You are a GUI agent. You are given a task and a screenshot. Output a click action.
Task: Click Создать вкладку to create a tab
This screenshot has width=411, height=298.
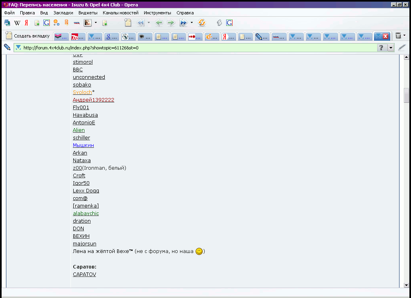click(27, 36)
